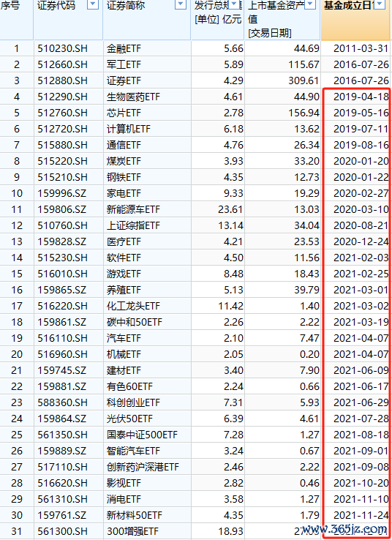Open the 上市基金资产净值 column filter dropdown

pos(310,4)
